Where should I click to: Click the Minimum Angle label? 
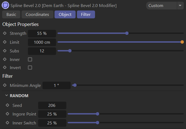point(25,86)
